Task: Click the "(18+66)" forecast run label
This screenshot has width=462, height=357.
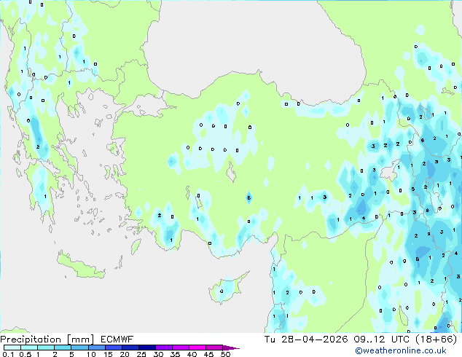Action: click(436, 340)
